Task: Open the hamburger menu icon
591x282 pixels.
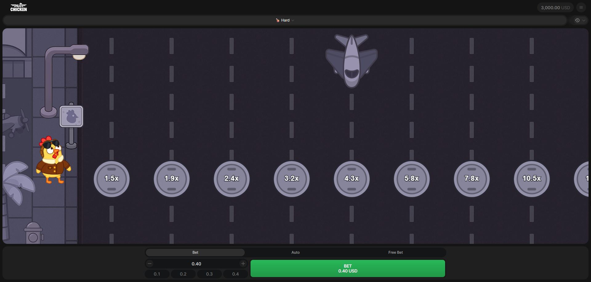Action: tap(581, 7)
